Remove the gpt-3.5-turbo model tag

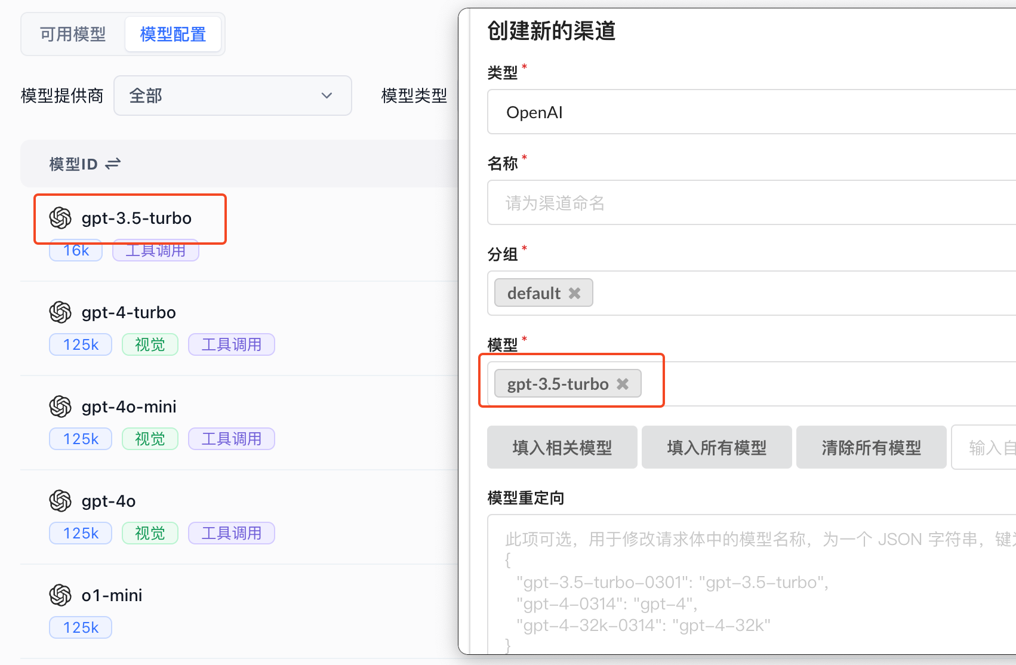point(623,384)
